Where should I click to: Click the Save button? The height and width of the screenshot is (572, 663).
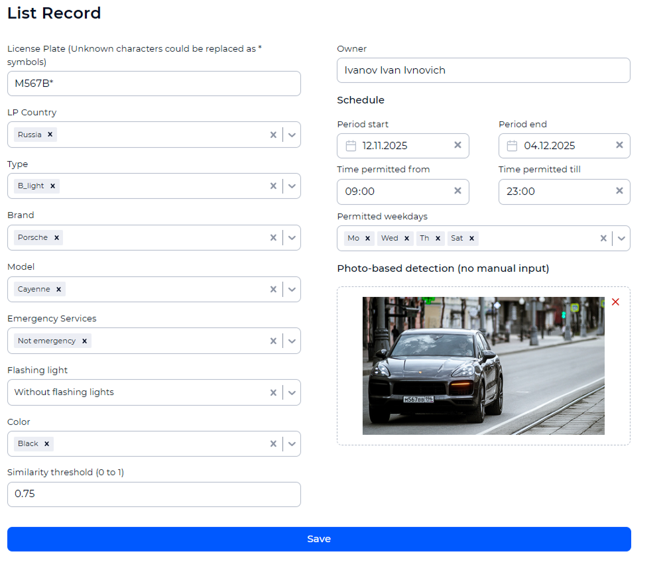click(x=319, y=539)
